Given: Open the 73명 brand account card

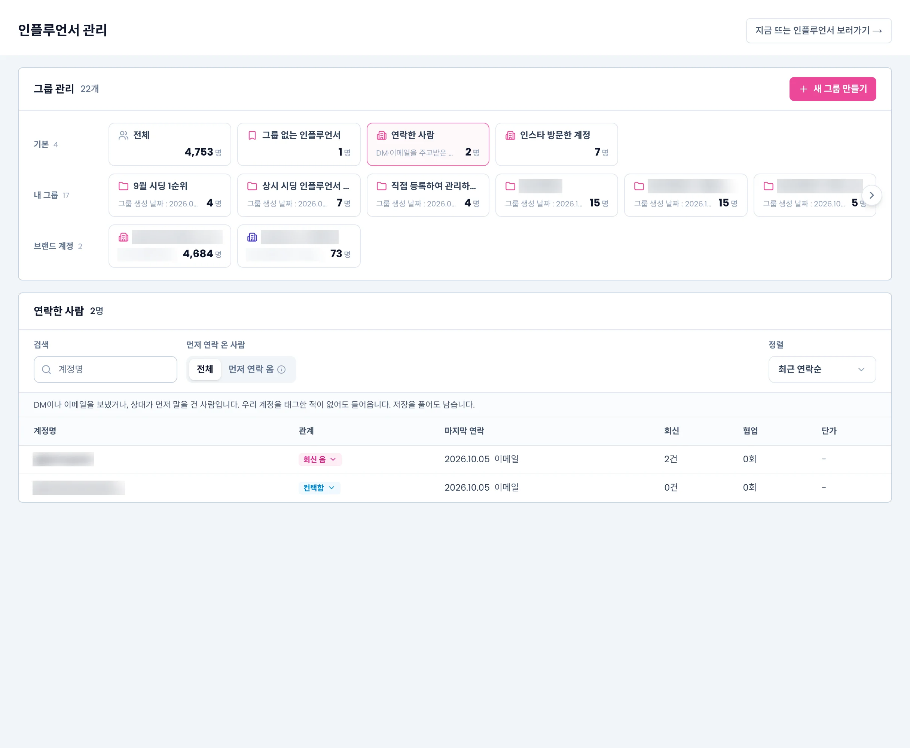Looking at the screenshot, I should (299, 246).
